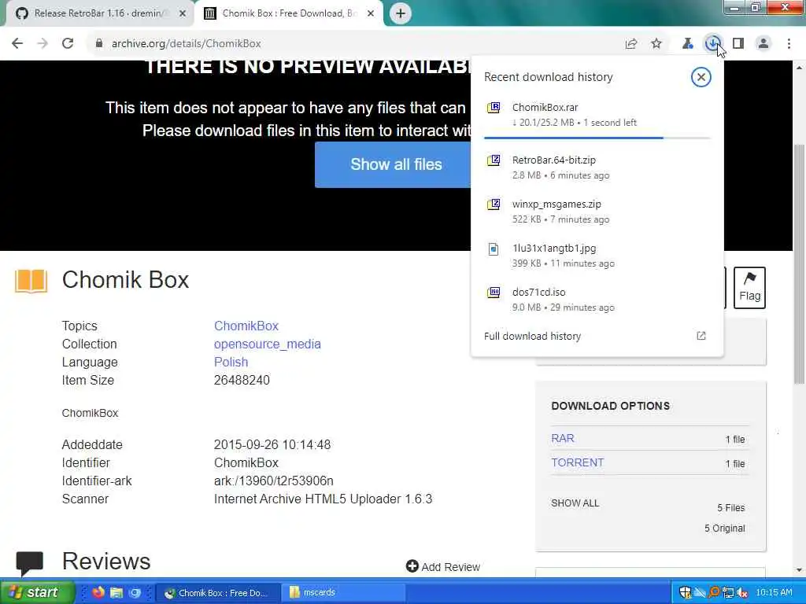Click the Item Size value 26488240
Screen dimensions: 806x604
pyautogui.click(x=242, y=380)
